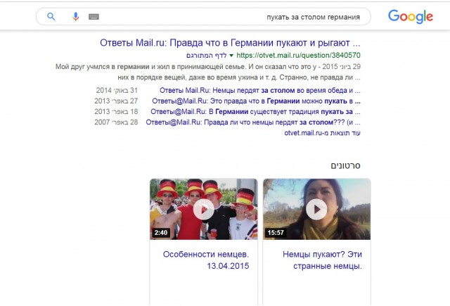
Task: Click the 15:57 duration badge
Action: pos(276,233)
